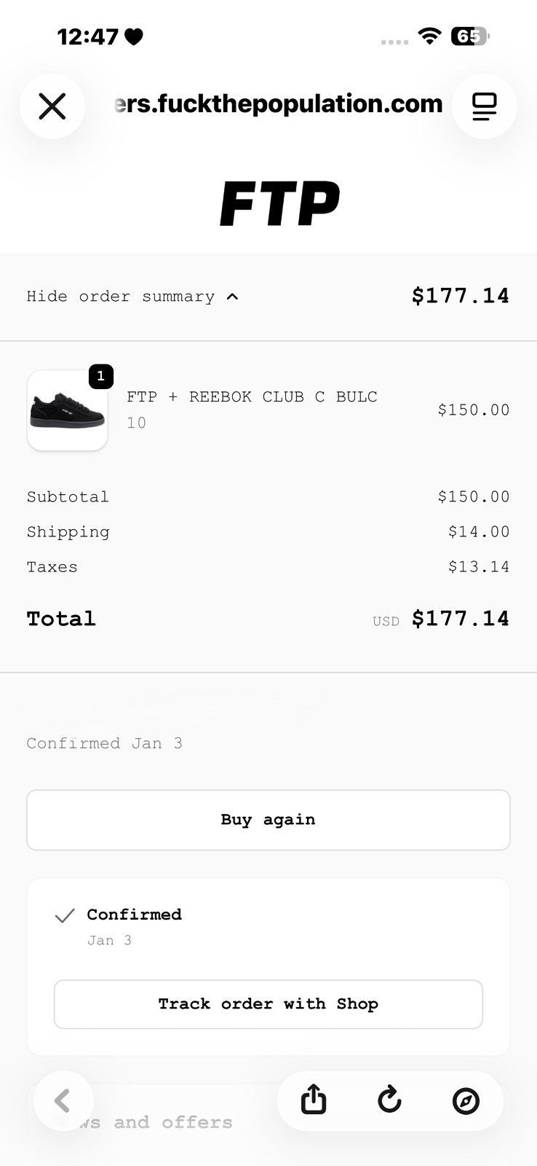The width and height of the screenshot is (537, 1166).
Task: Close the in-app browser with X icon
Action: (52, 106)
